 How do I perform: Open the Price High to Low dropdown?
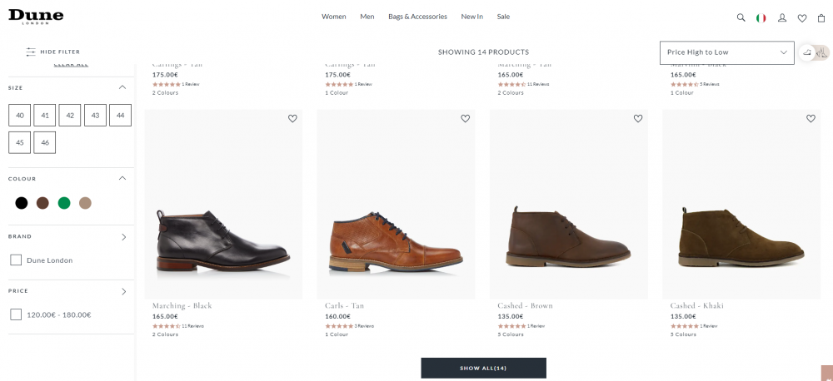[x=726, y=52]
